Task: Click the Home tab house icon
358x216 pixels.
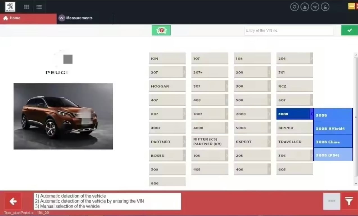Action: (6, 18)
